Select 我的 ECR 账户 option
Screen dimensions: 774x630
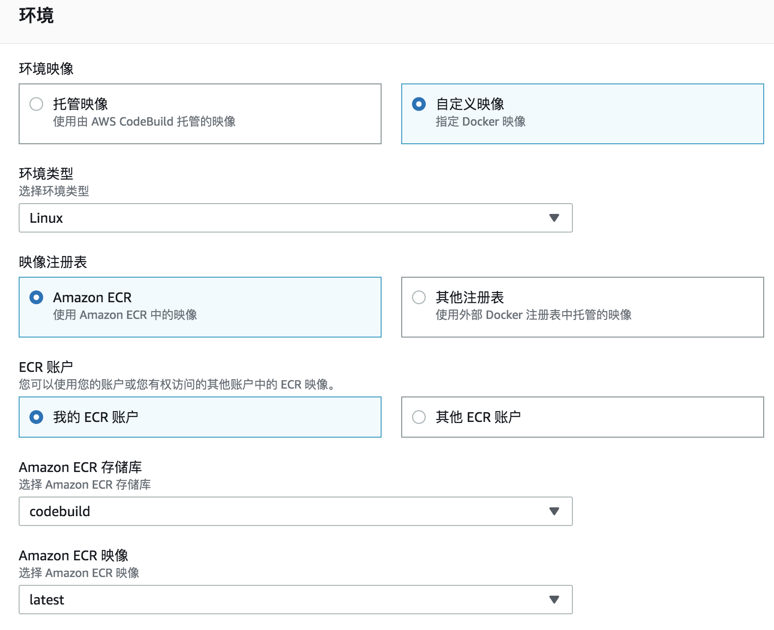tap(36, 417)
